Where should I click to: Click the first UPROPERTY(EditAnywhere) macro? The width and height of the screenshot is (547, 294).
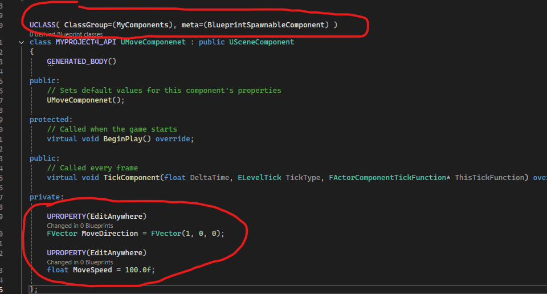point(96,217)
